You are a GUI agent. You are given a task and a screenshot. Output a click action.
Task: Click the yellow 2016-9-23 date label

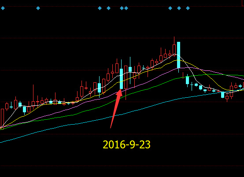(x=127, y=144)
